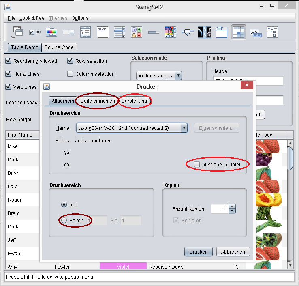Open the Tree demo toolbar icon
The height and width of the screenshot is (286, 299).
click(x=273, y=32)
